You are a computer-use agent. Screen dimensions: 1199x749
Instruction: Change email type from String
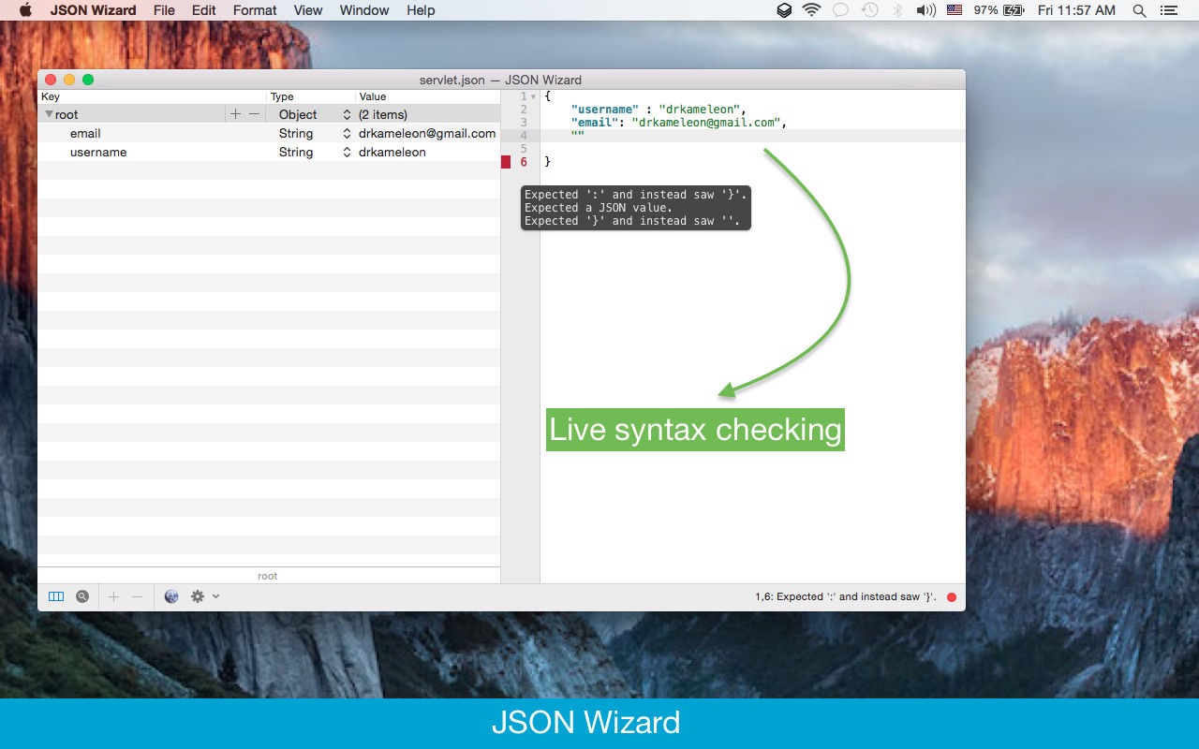[x=314, y=133]
